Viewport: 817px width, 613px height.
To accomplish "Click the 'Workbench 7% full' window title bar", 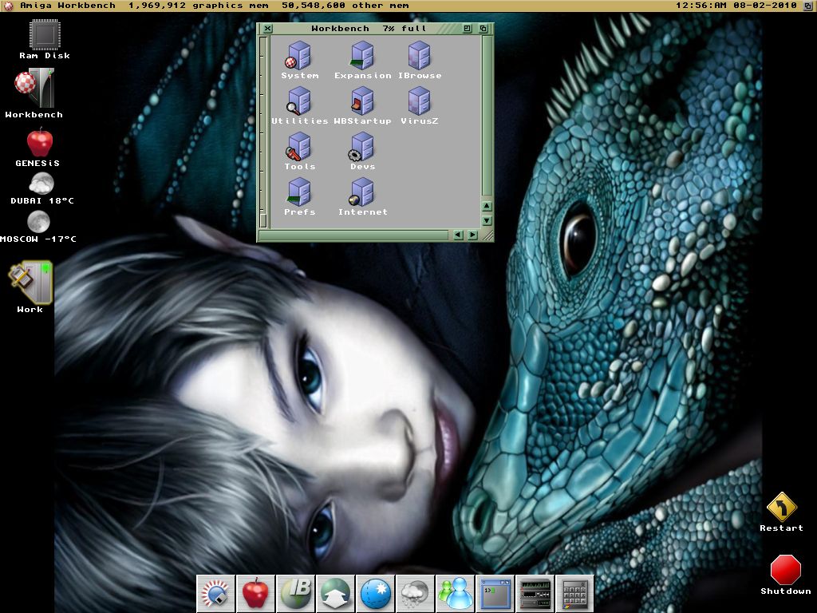I will pos(368,29).
